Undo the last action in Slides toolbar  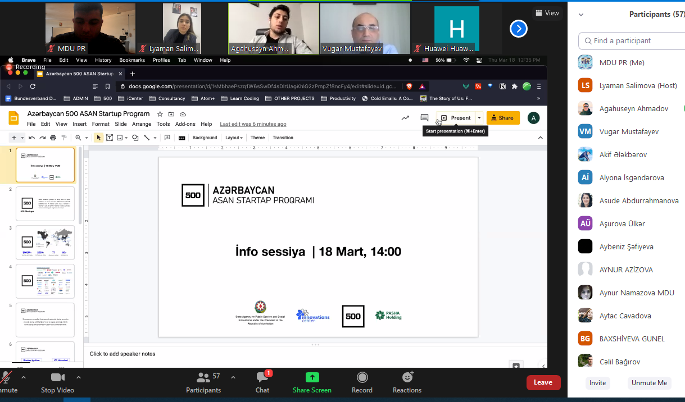(32, 138)
